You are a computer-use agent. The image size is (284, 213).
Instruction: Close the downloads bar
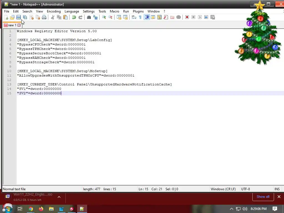279,197
